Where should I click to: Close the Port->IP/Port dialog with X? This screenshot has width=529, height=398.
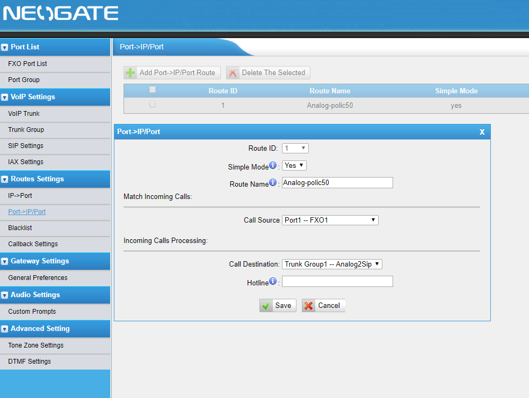[x=482, y=132]
